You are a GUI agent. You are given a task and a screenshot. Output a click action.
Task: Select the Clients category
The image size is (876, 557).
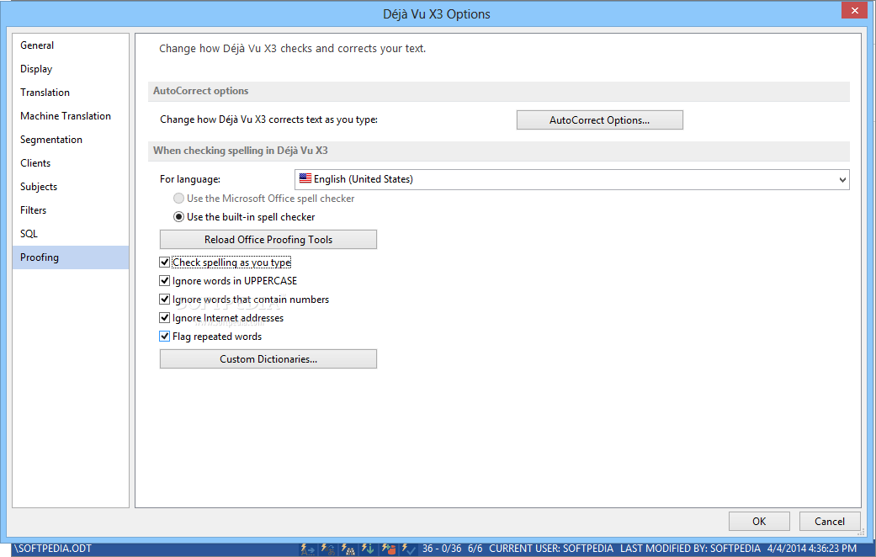[71, 163]
